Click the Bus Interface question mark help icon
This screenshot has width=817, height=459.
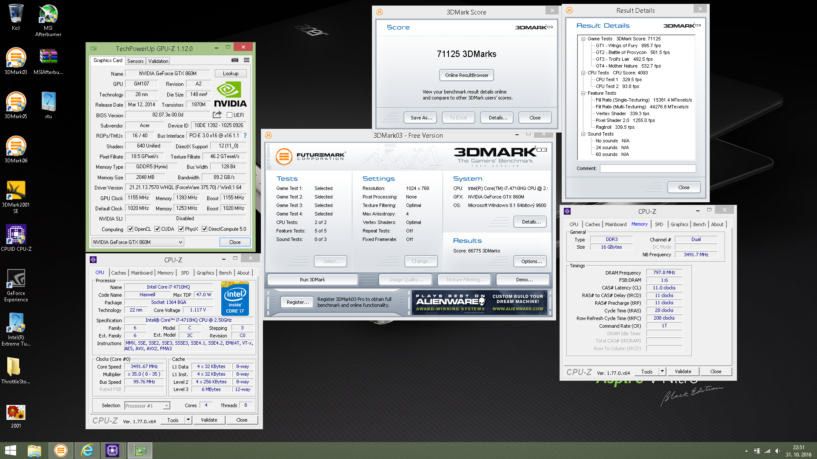click(245, 136)
